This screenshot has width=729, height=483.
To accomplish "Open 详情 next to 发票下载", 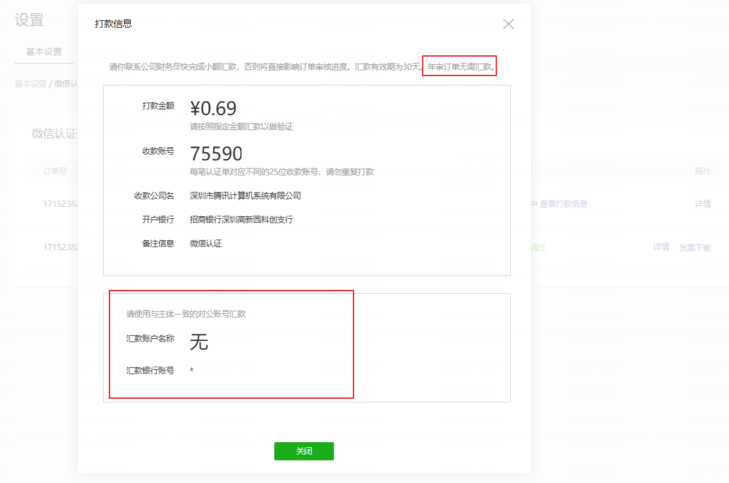I will [x=661, y=247].
